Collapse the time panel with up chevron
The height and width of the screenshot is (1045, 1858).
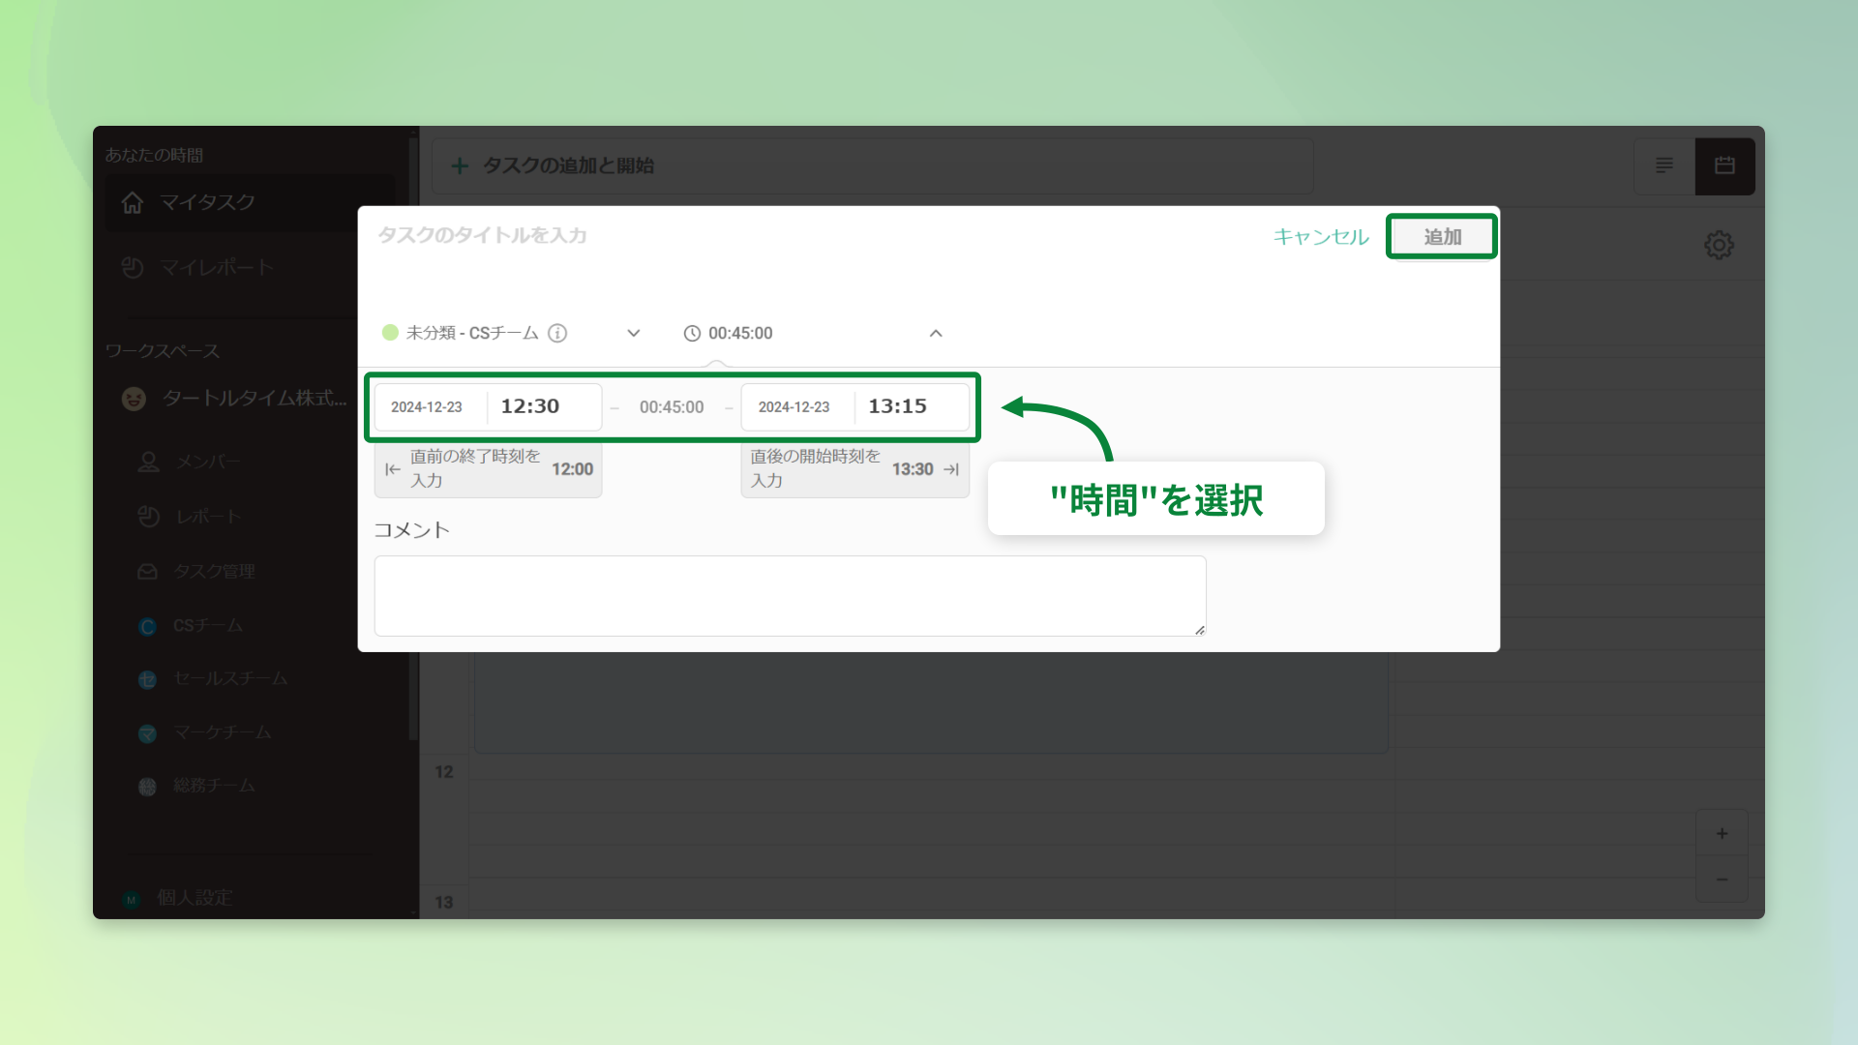936,333
